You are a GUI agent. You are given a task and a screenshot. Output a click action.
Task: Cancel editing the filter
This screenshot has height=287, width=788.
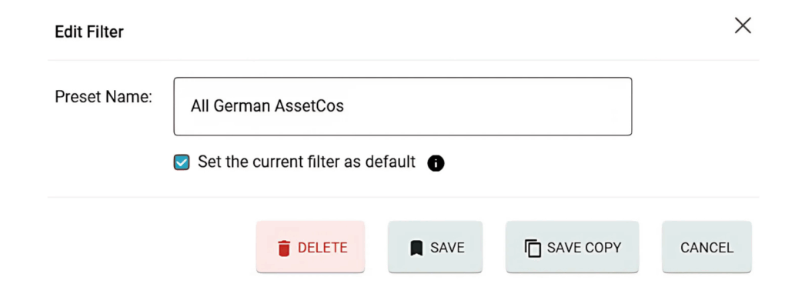[x=706, y=247]
